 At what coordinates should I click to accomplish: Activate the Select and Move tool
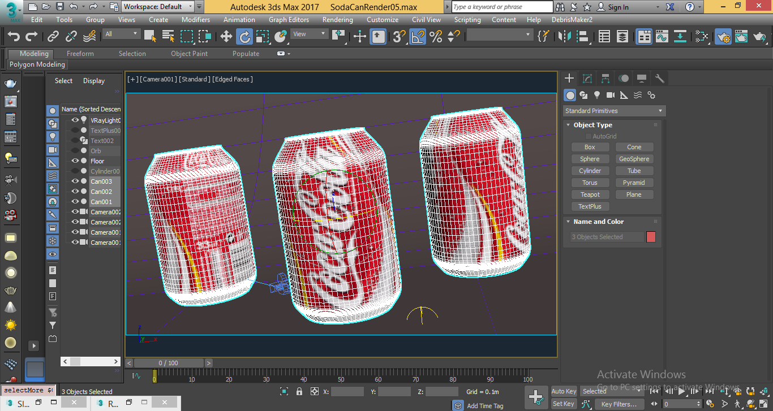pyautogui.click(x=226, y=37)
